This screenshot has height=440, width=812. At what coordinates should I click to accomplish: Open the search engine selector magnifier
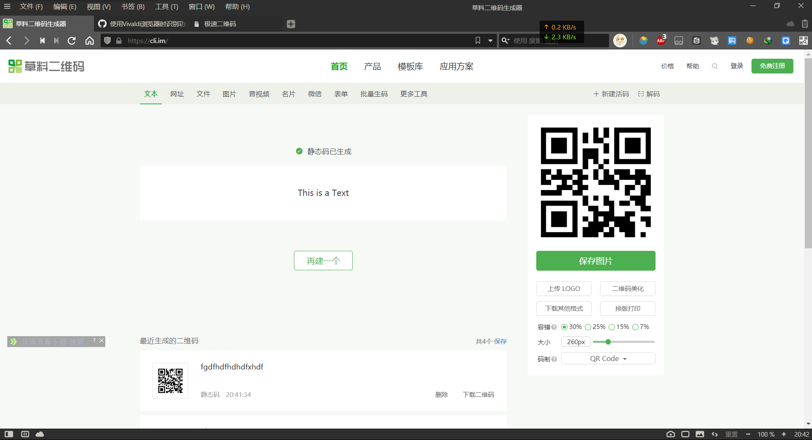point(505,41)
